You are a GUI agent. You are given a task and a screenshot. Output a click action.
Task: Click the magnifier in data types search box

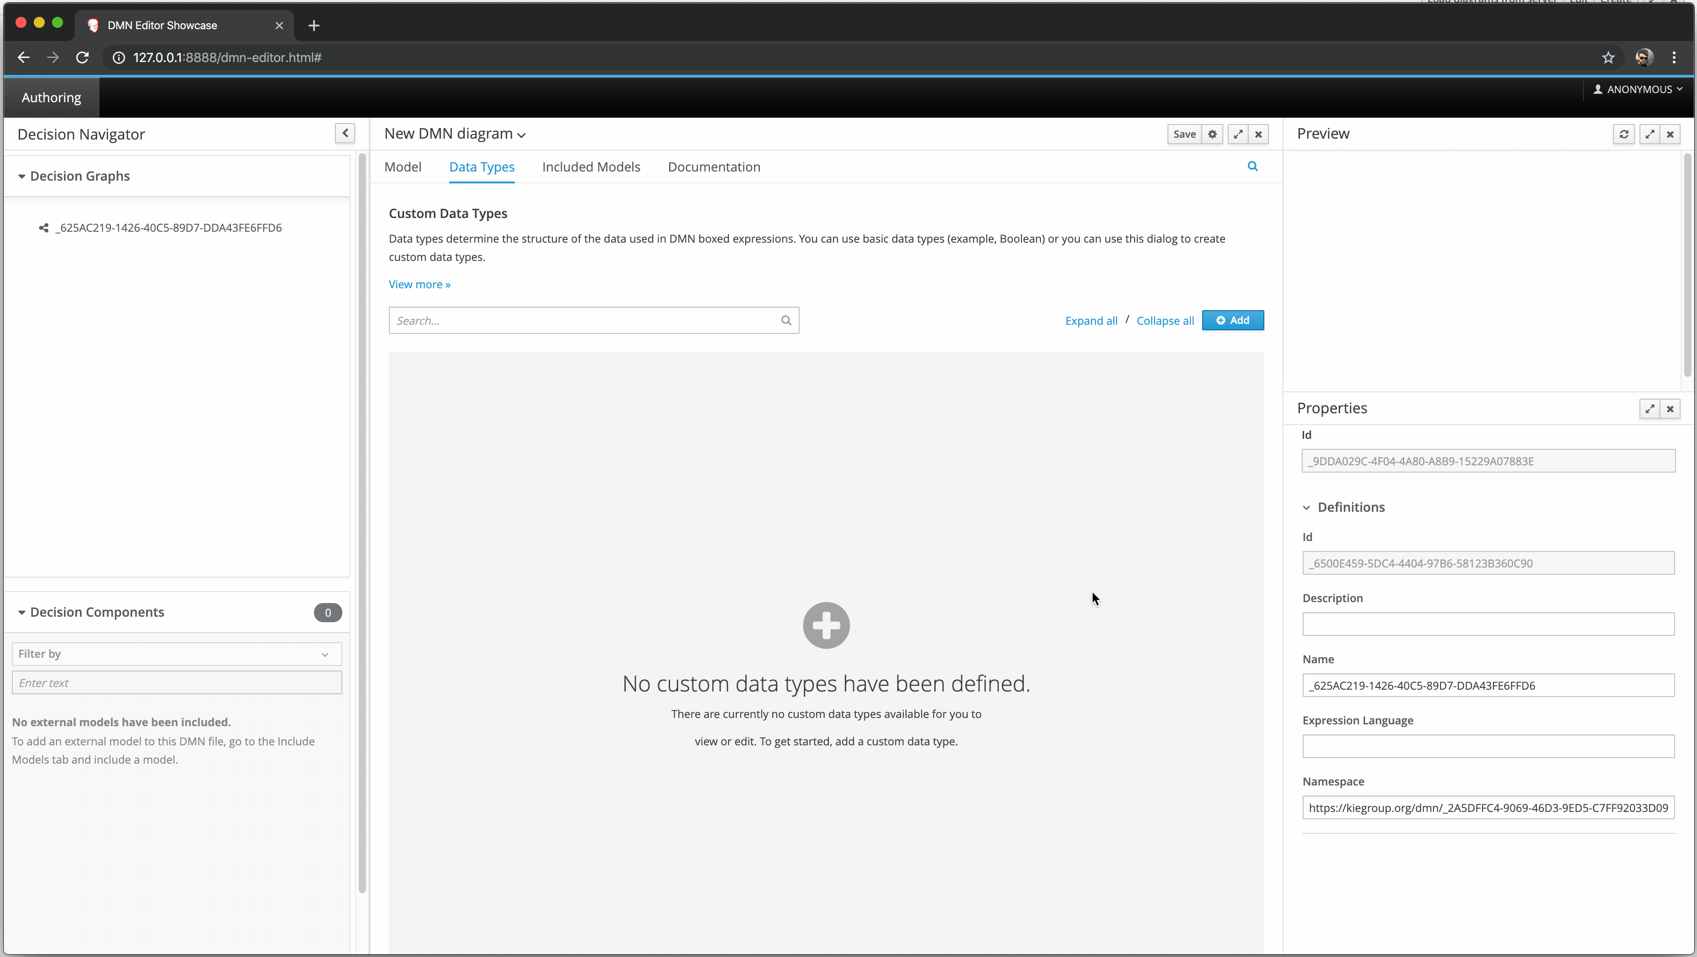tap(786, 321)
